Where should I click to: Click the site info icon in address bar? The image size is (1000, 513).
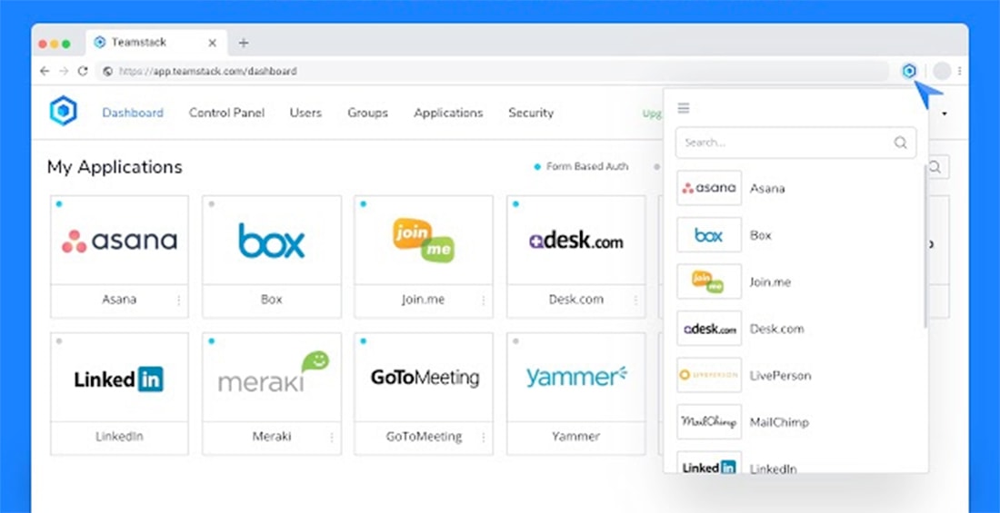tap(108, 72)
